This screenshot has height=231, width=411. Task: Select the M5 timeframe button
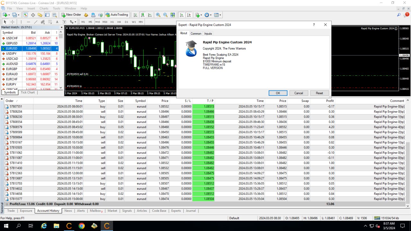click(90, 22)
